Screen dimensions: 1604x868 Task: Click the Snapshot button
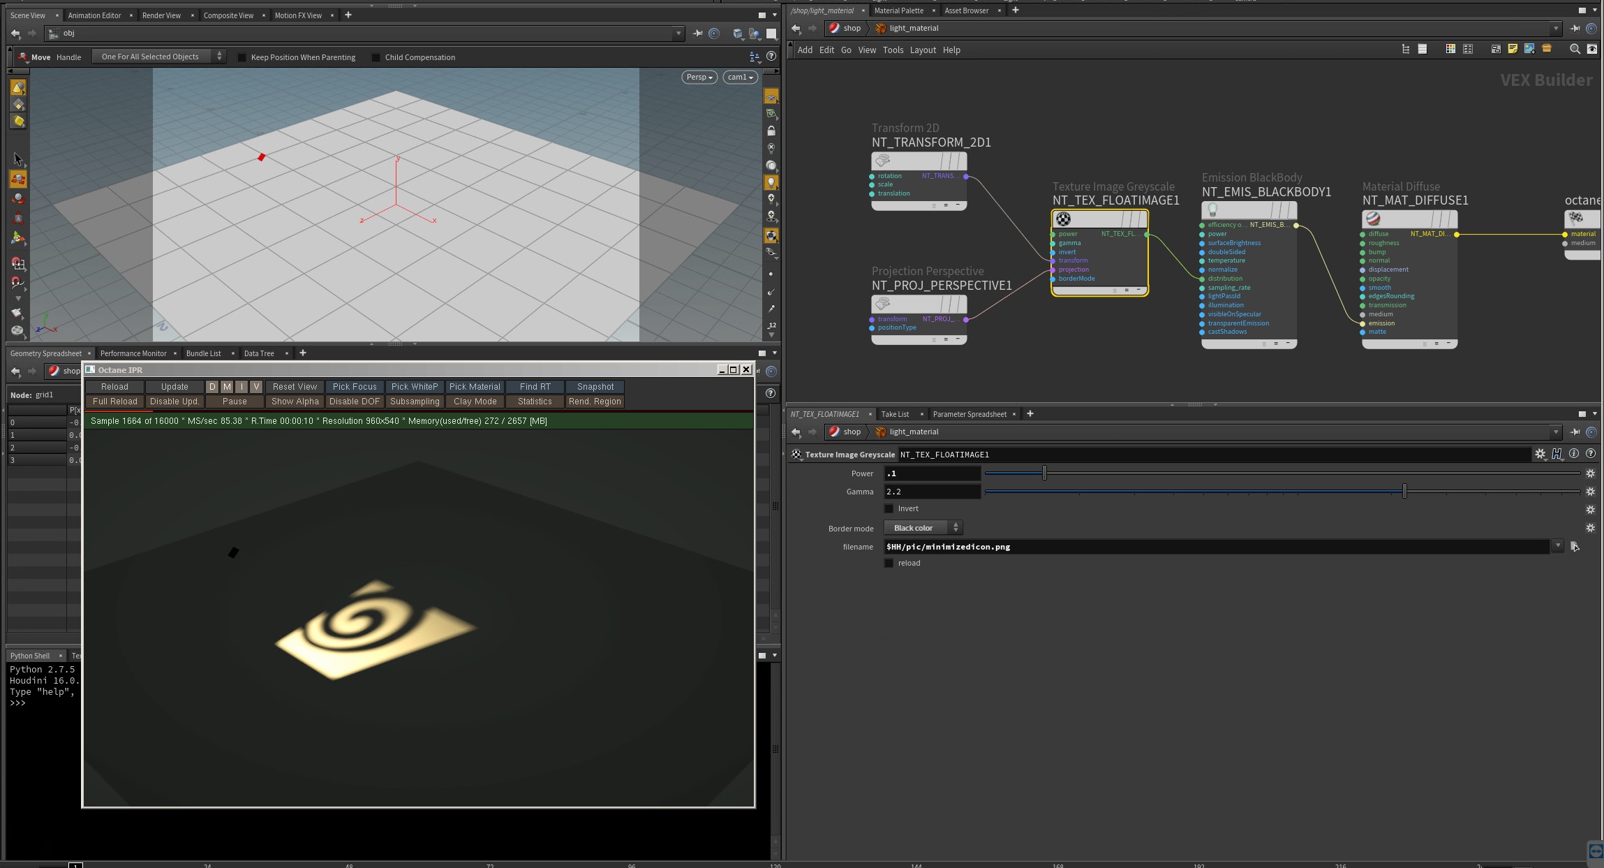pos(595,387)
